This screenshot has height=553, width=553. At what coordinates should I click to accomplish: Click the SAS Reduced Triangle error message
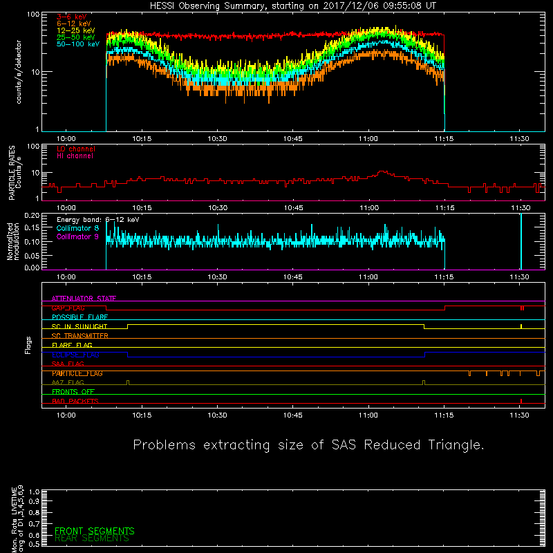(x=308, y=445)
